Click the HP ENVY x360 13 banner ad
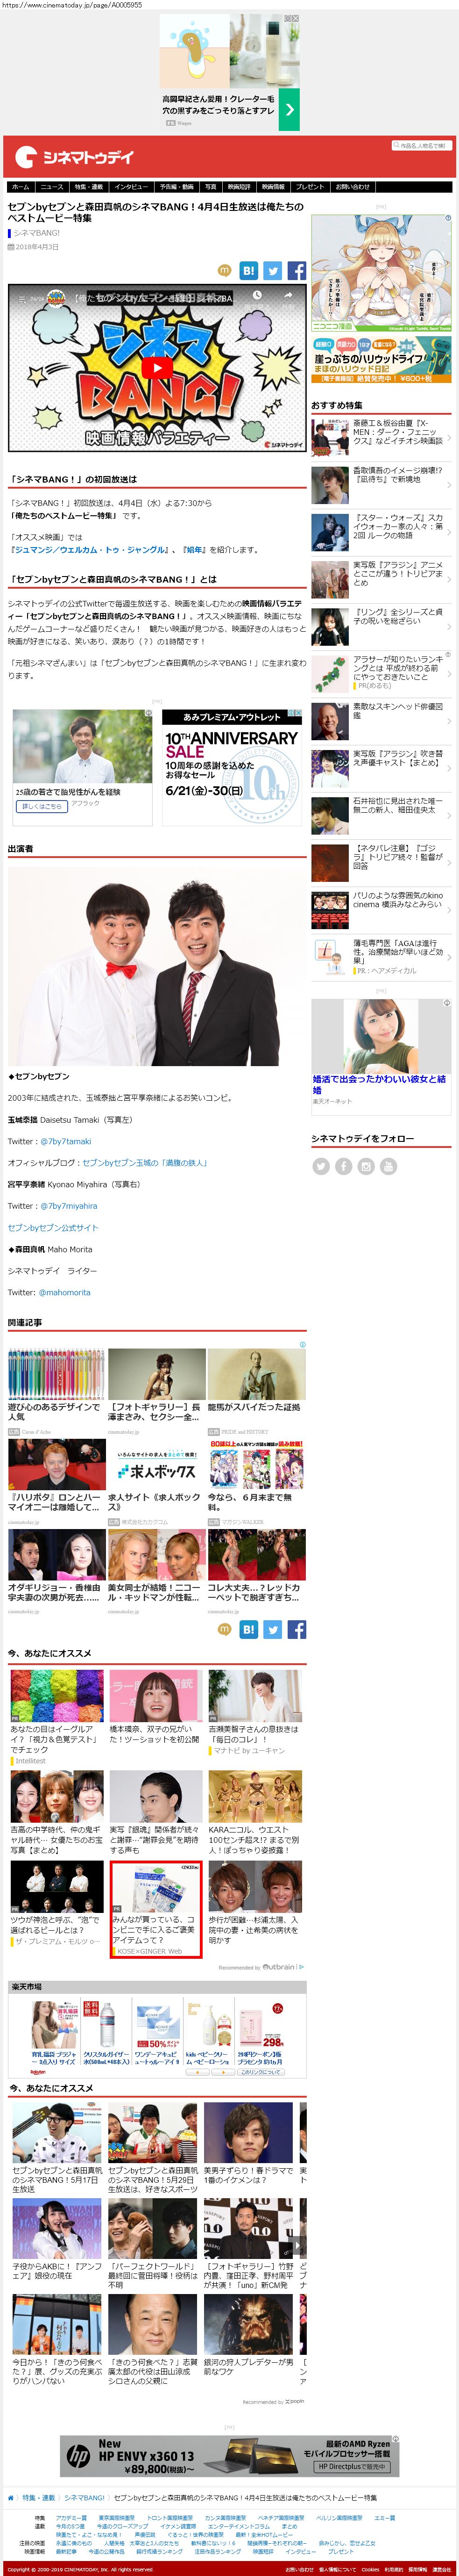 pyautogui.click(x=230, y=2455)
